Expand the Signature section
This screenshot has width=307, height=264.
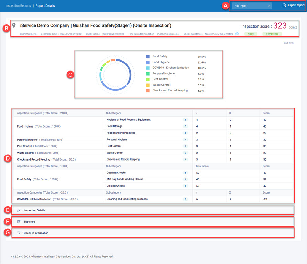tap(30, 222)
